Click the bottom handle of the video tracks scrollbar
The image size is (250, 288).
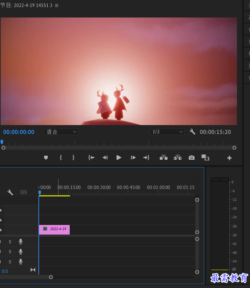click(x=197, y=232)
